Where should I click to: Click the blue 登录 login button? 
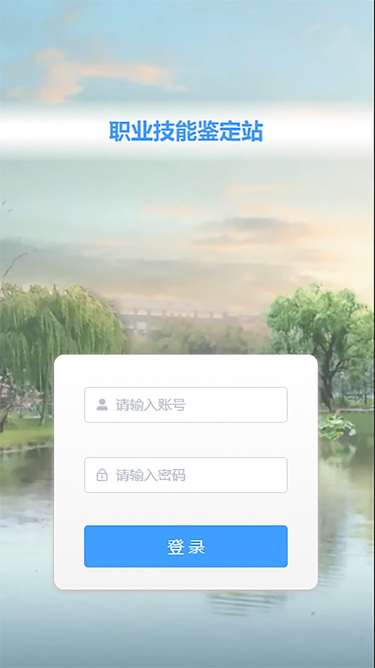click(186, 546)
